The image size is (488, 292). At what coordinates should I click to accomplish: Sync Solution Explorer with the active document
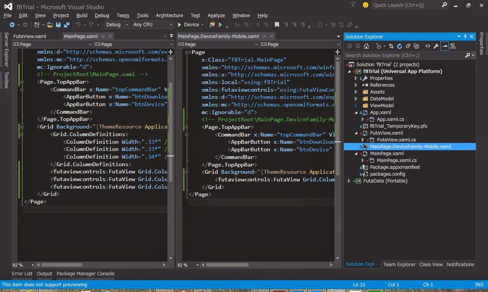pyautogui.click(x=391, y=46)
